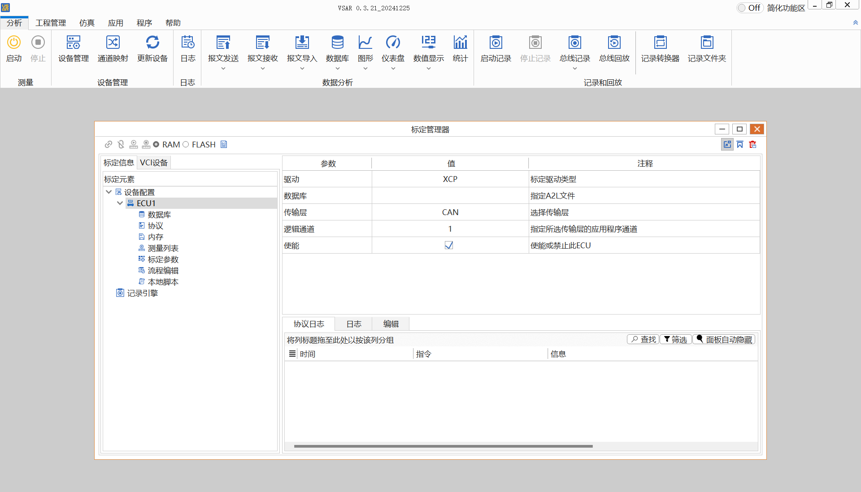The height and width of the screenshot is (492, 861).
Task: Open the 程序 ribbon tab
Action: point(144,23)
